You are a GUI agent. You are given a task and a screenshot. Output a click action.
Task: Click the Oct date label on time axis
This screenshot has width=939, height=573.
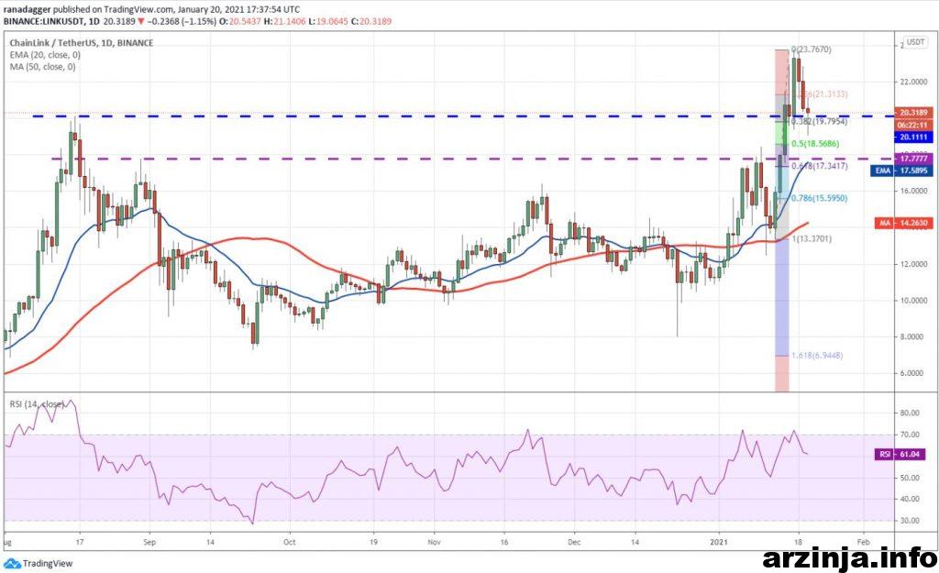click(x=289, y=543)
